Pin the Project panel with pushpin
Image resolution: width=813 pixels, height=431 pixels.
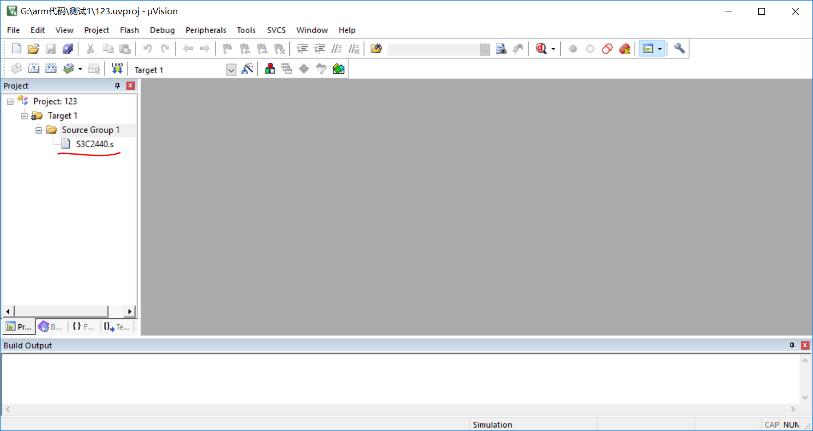tap(118, 86)
